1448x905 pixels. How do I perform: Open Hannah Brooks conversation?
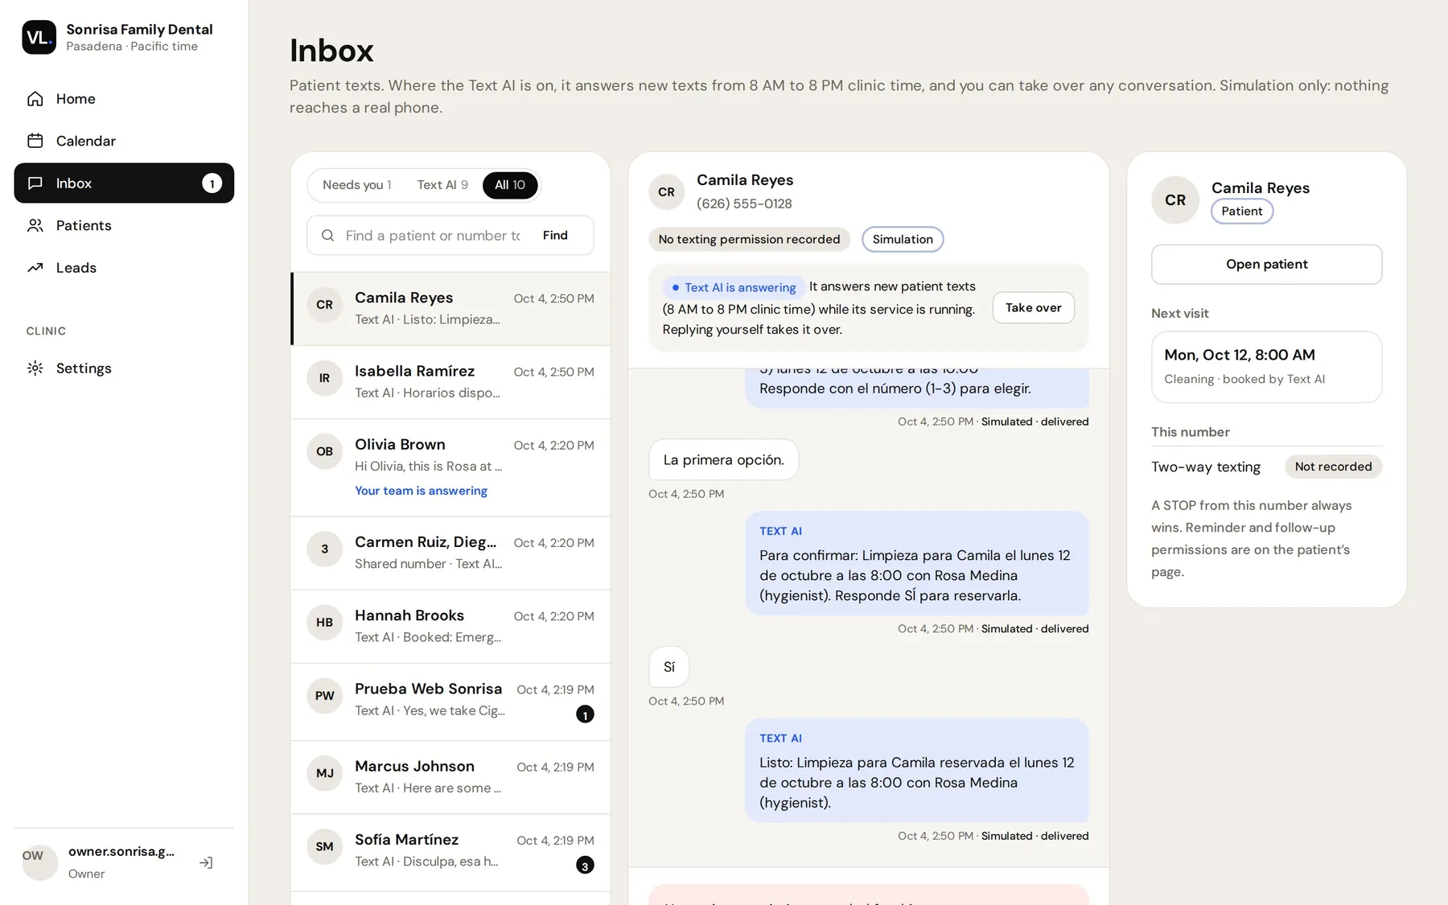(x=450, y=626)
